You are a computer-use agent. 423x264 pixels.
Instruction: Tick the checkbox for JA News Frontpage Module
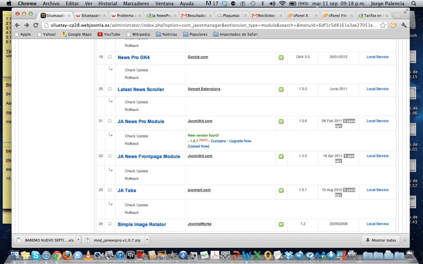coord(110,156)
